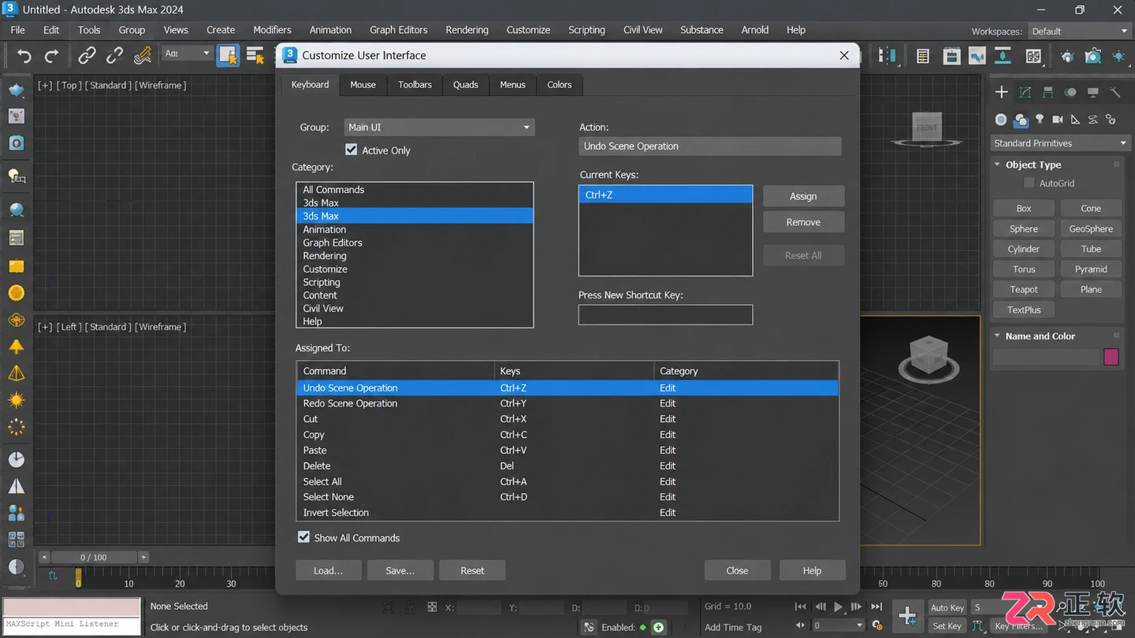
Task: Select the Link tool icon
Action: point(87,55)
